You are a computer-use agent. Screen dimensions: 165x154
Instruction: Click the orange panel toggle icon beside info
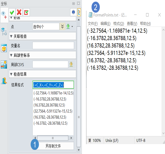point(79,12)
